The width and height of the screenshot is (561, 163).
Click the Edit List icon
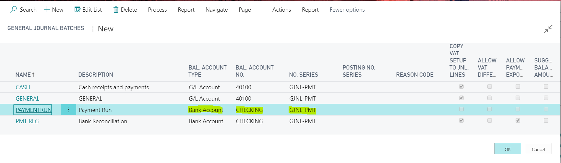click(x=78, y=10)
